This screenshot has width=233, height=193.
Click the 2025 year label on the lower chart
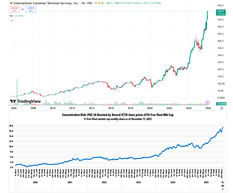[x=206, y=182]
